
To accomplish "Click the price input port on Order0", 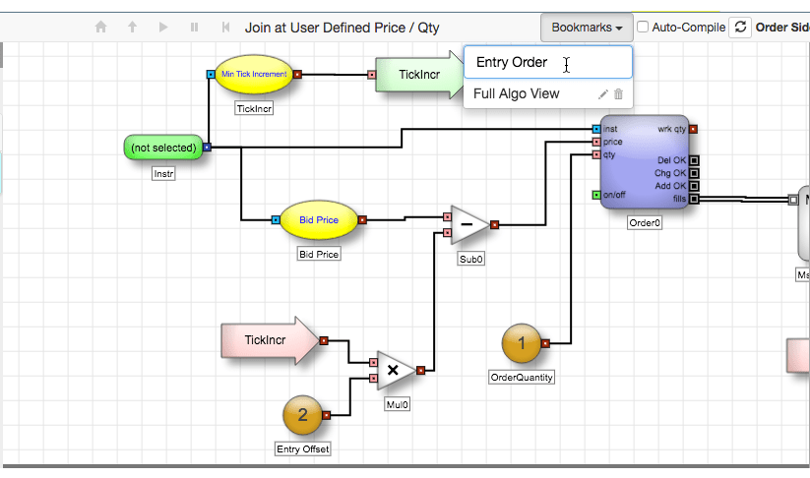I will pos(596,142).
